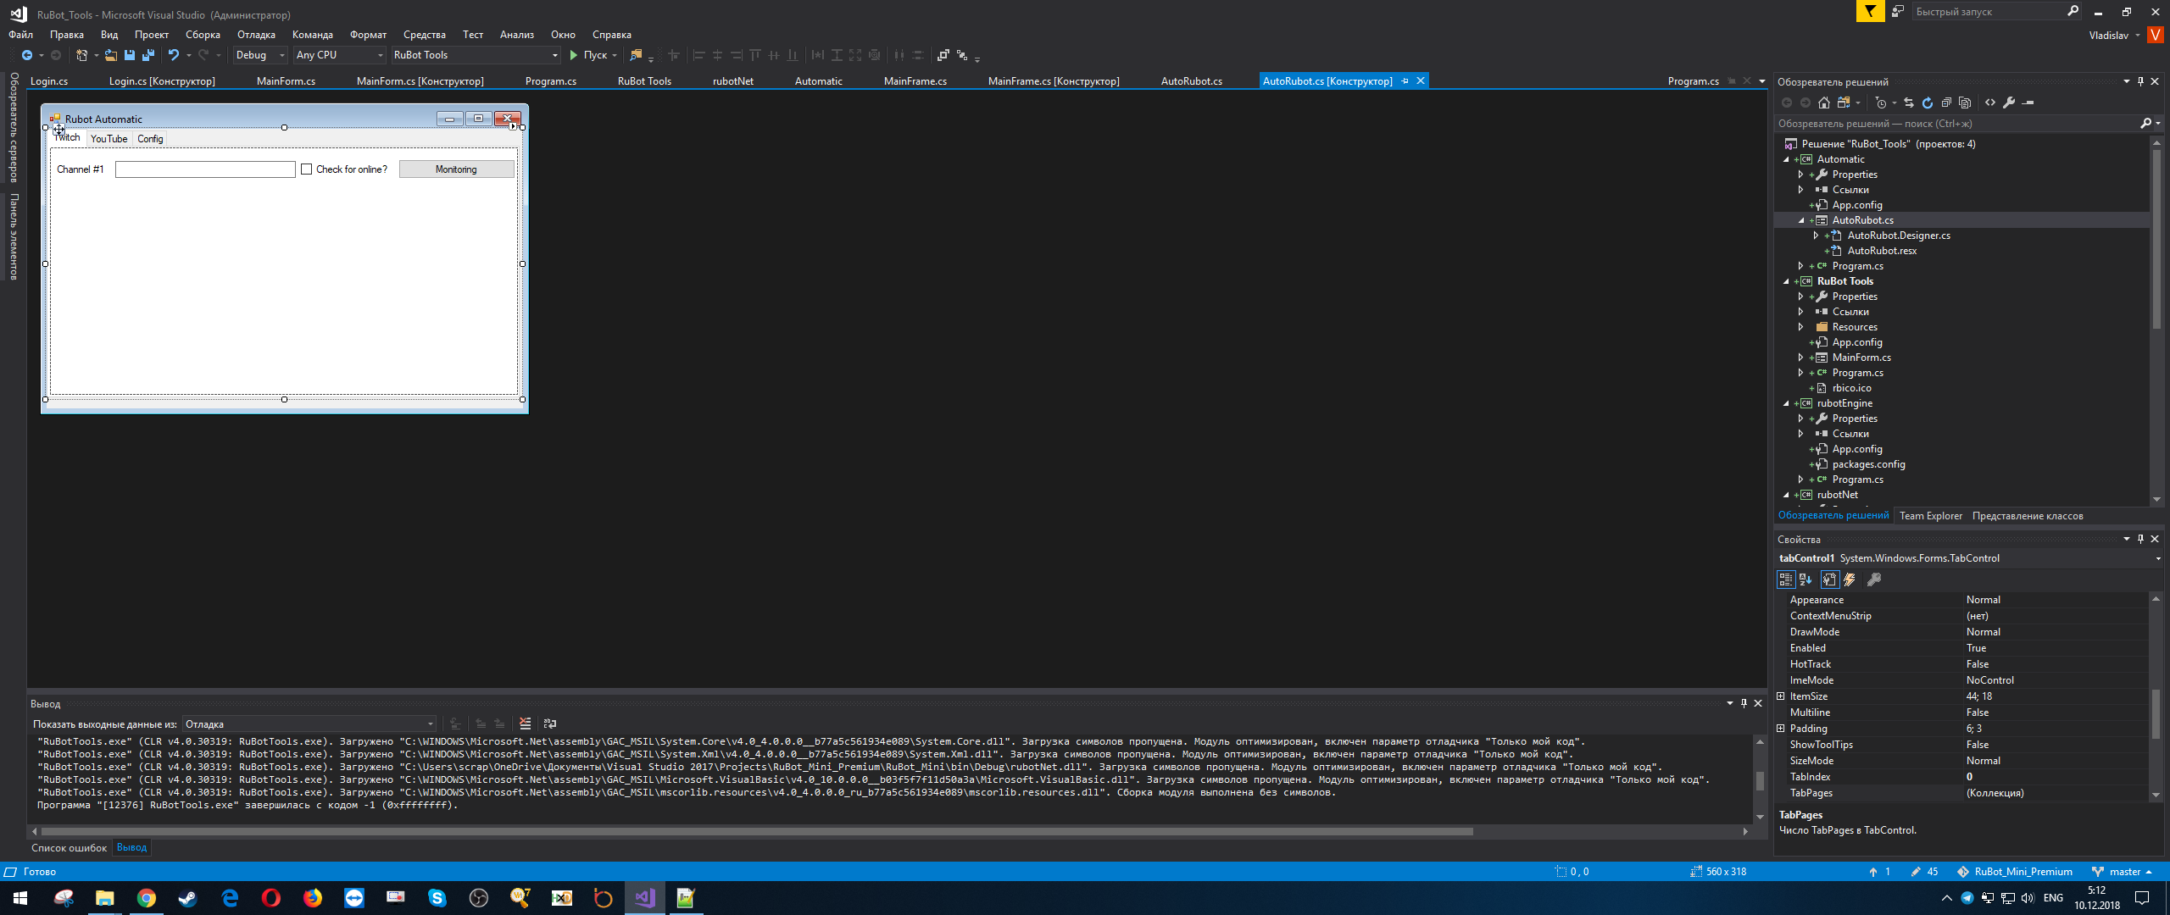Image resolution: width=2170 pixels, height=915 pixels.
Task: Click Collapse All icon in Solution Explorer
Action: point(1945,103)
